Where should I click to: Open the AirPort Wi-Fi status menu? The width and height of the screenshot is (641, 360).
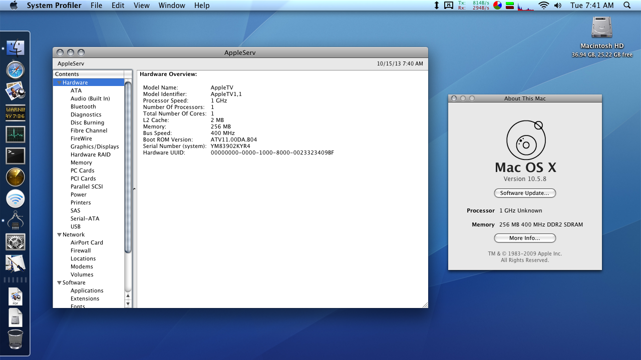tap(543, 5)
